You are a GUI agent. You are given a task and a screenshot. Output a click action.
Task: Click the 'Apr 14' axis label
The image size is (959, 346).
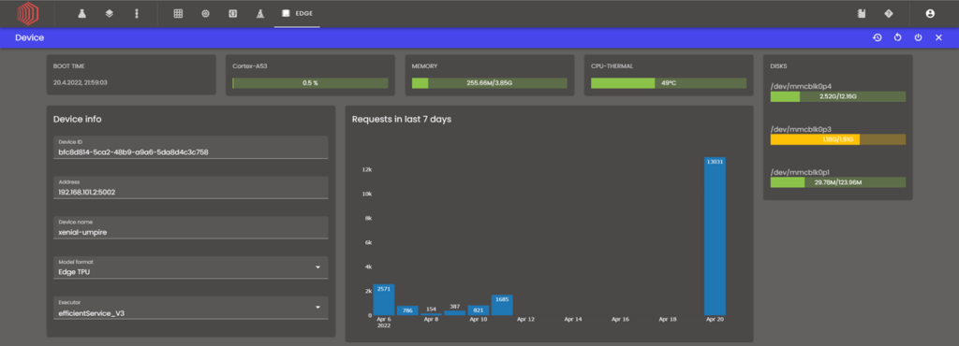573,319
